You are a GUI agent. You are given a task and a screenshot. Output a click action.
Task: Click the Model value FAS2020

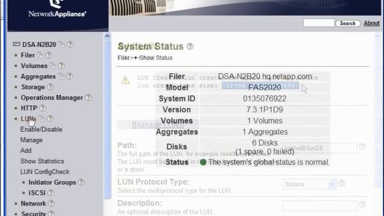coord(265,88)
